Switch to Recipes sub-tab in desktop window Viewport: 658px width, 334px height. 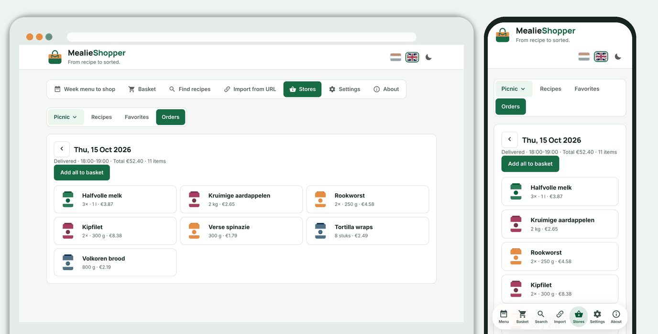coord(101,117)
